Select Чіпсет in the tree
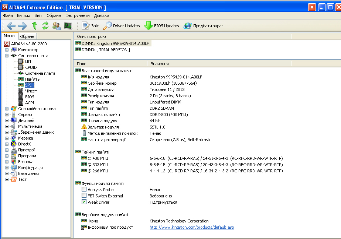Viewport: 341px width, 239px height. click(31, 91)
